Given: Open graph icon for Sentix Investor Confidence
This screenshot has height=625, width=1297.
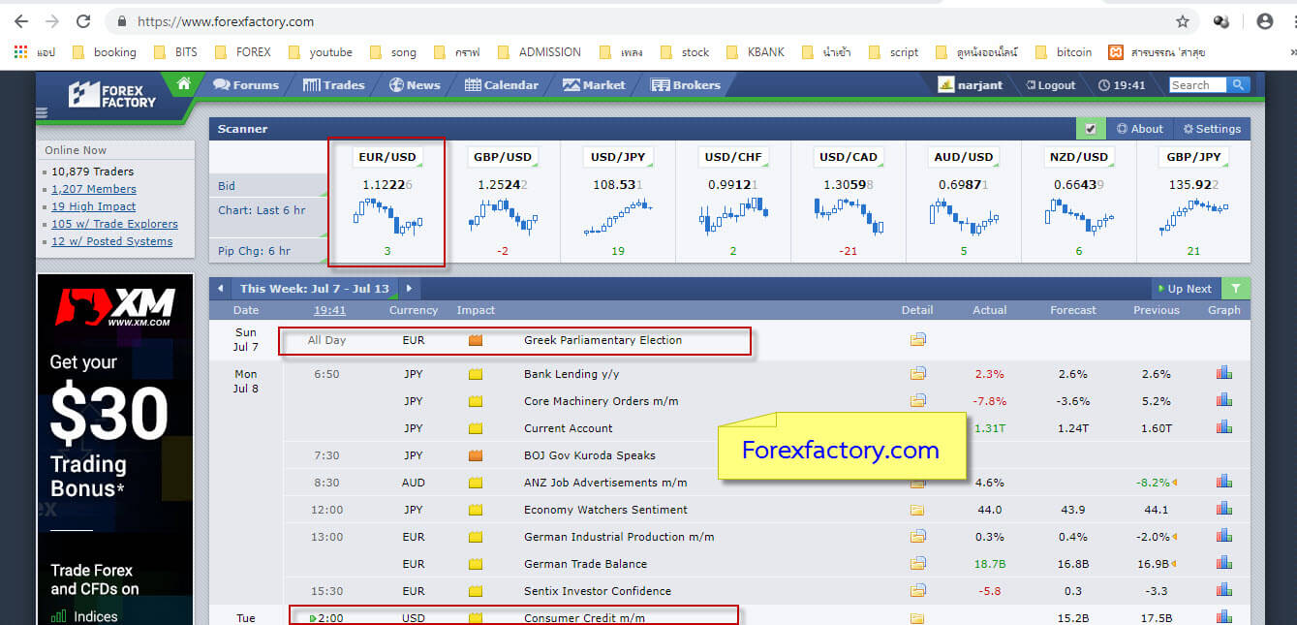Looking at the screenshot, I should click(x=1223, y=590).
